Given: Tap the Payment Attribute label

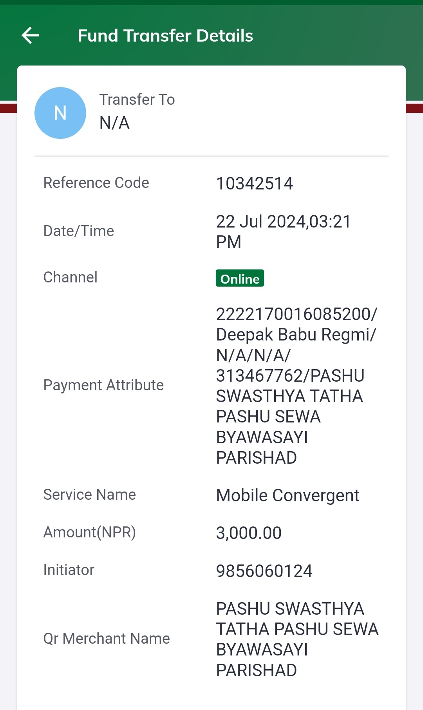Looking at the screenshot, I should [103, 385].
